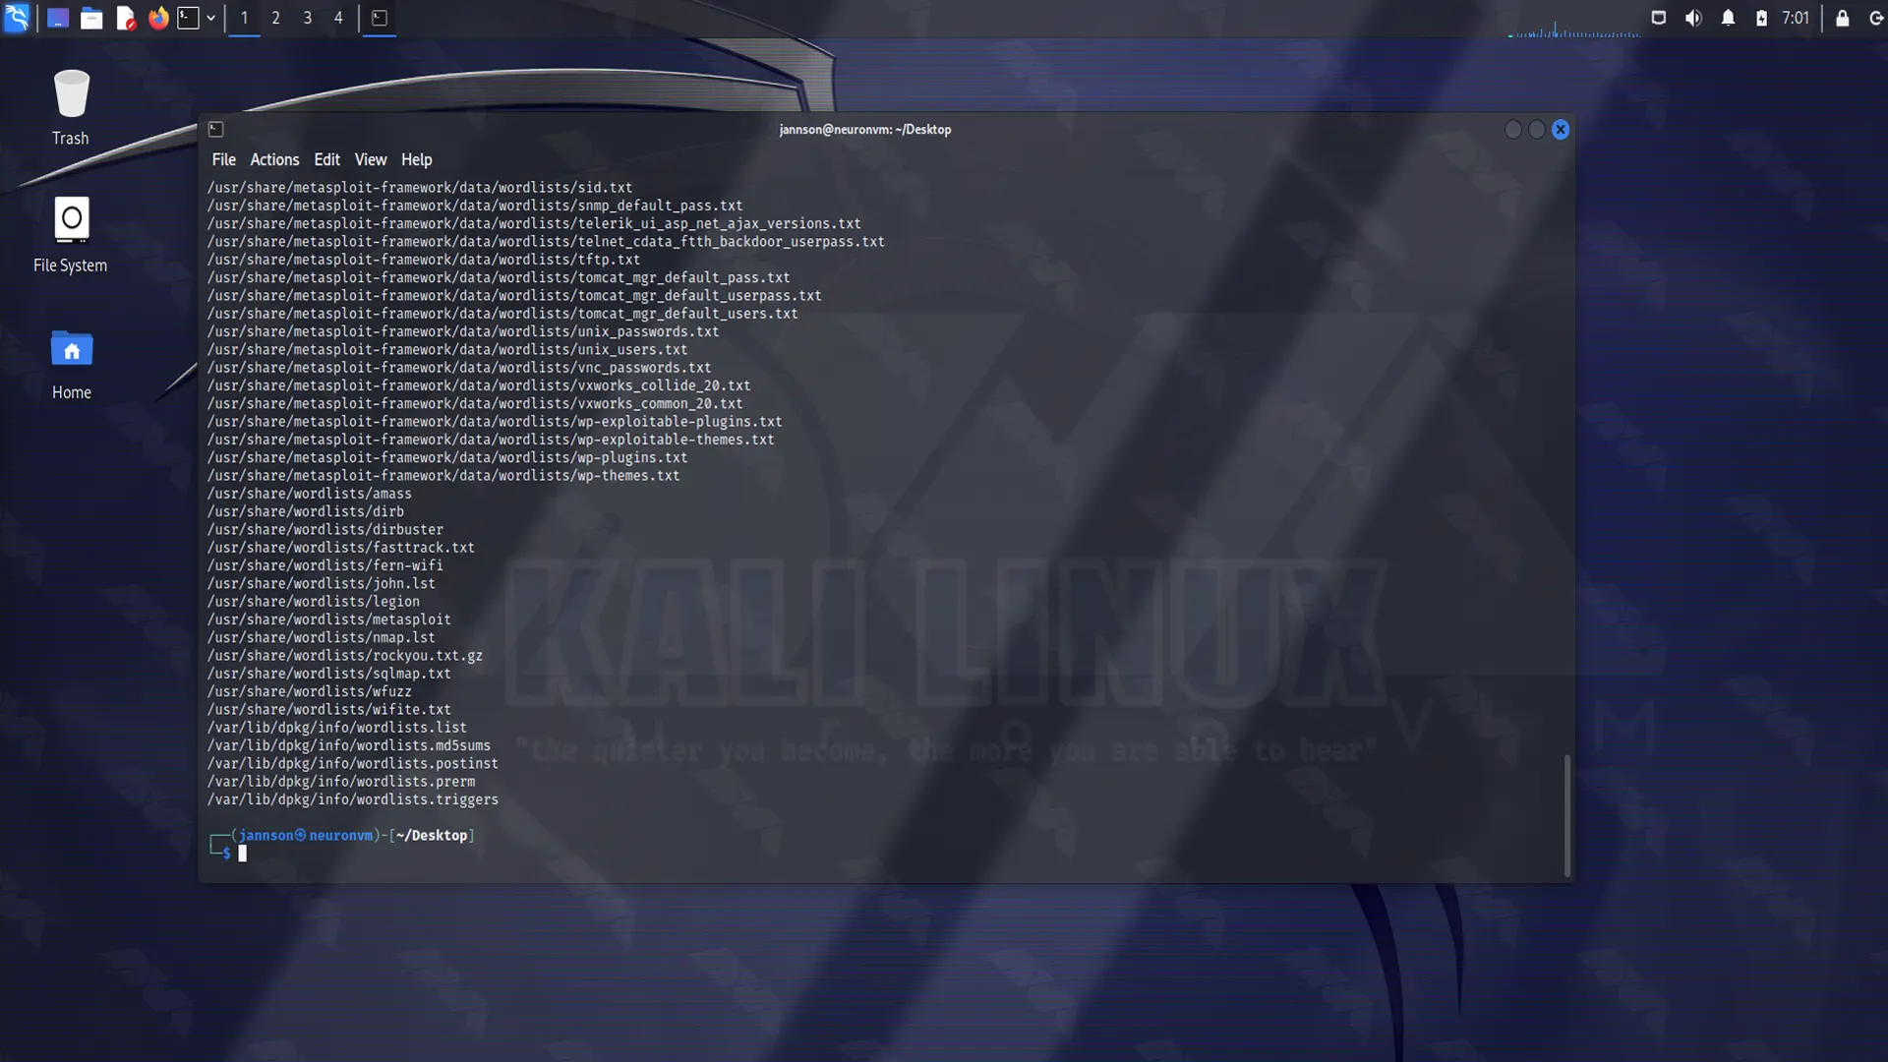Toggle screen lock icon in system tray

(x=1842, y=17)
